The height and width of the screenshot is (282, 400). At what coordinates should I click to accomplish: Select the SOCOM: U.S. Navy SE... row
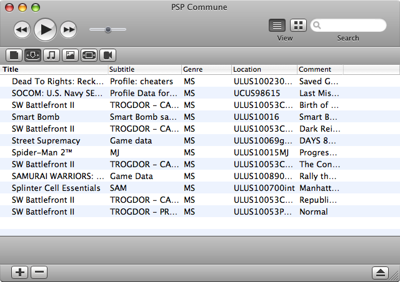[x=200, y=93]
